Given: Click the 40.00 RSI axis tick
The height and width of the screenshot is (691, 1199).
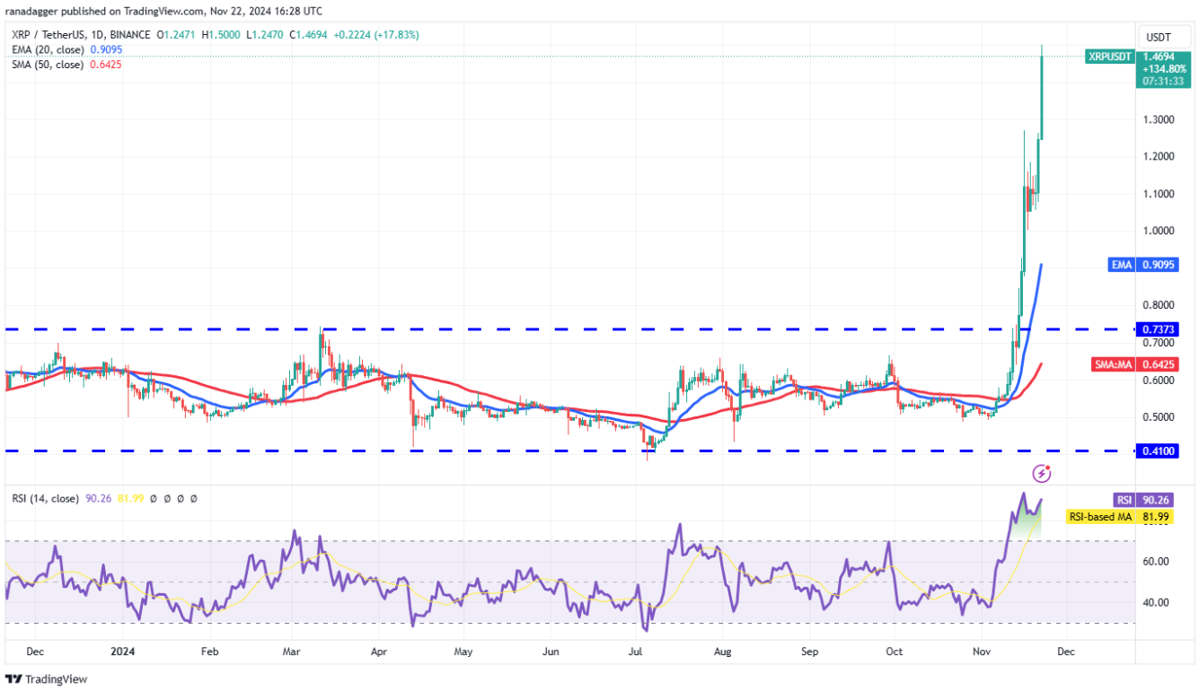Looking at the screenshot, I should tap(1156, 602).
